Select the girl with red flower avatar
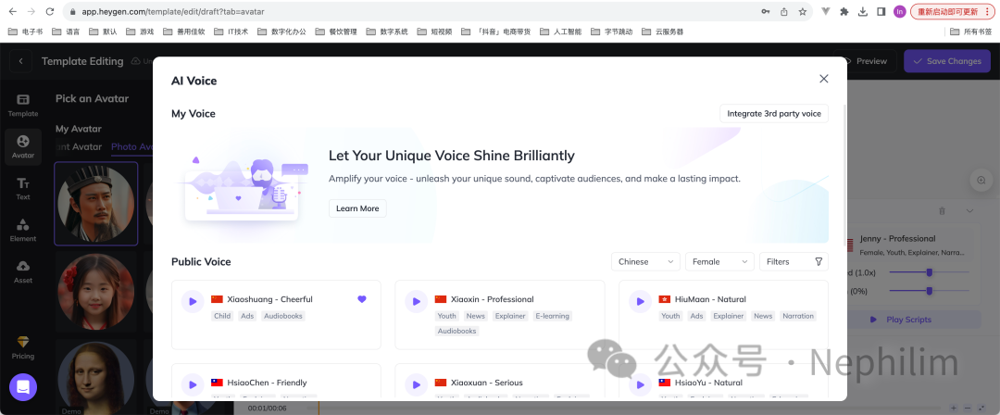 point(95,292)
